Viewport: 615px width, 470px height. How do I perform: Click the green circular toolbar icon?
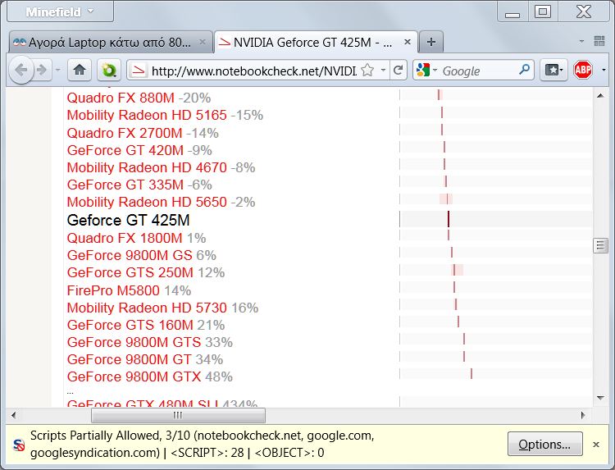pyautogui.click(x=108, y=71)
